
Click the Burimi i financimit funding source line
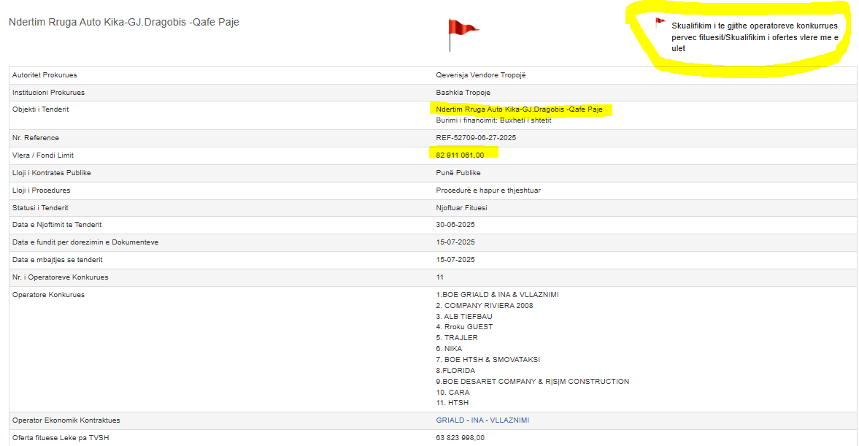(493, 120)
